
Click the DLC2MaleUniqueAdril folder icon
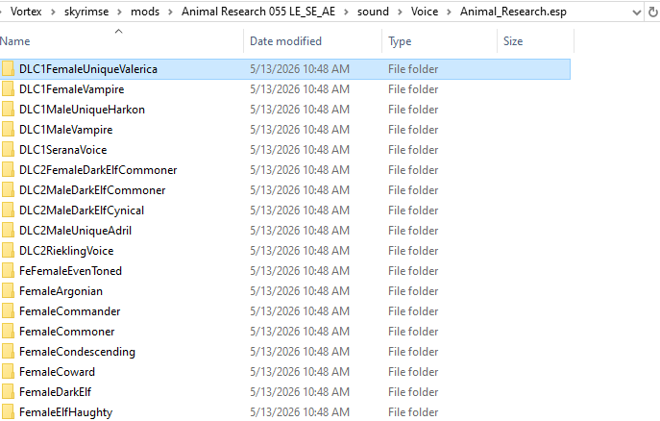click(8, 231)
